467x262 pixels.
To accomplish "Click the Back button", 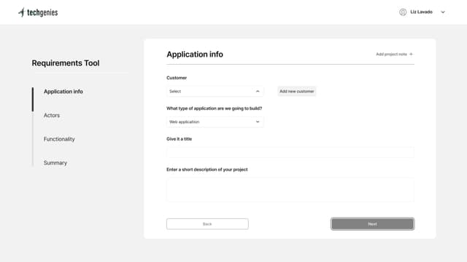I will coord(207,224).
